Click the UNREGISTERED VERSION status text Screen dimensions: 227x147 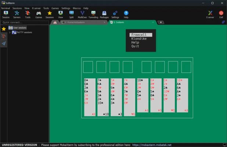pos(19,145)
